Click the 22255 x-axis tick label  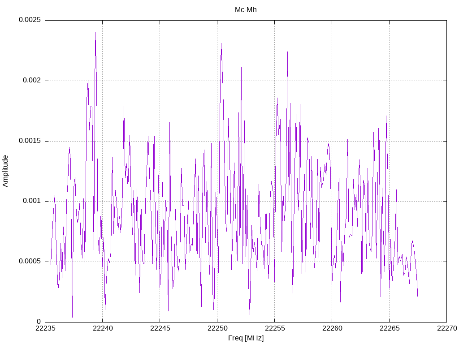coord(274,328)
